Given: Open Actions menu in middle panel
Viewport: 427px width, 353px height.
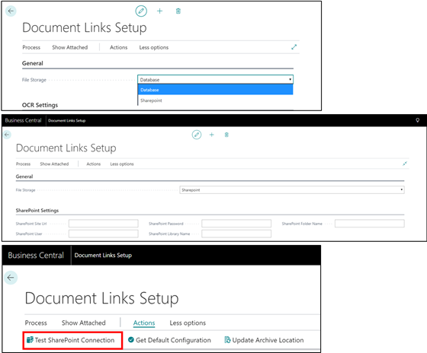Looking at the screenshot, I should click(93, 164).
